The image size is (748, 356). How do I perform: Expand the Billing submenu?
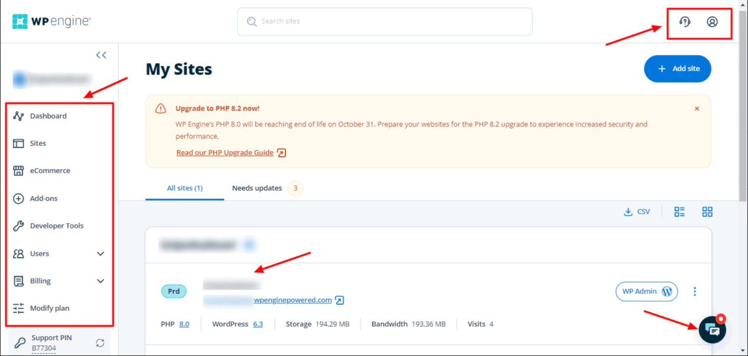(100, 281)
